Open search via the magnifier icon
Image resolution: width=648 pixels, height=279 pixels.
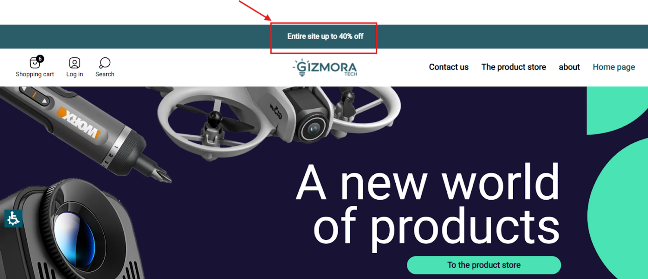tap(105, 63)
